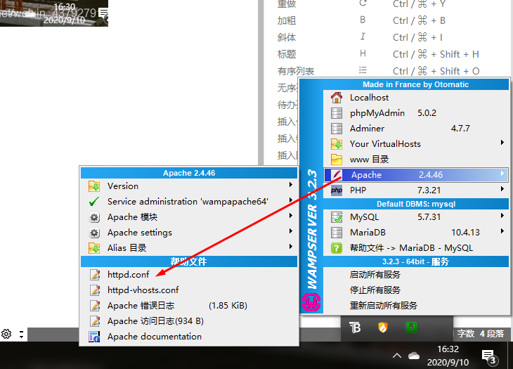This screenshot has width=513, height=369.
Task: Expand Service administration submenu arrow
Action: (290, 200)
